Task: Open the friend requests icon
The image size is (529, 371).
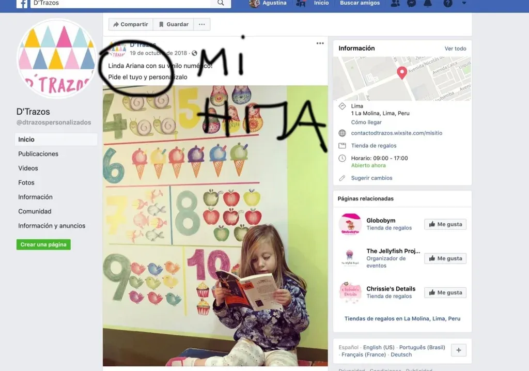Action: pos(395,3)
